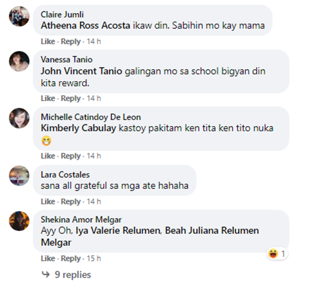Like Claire Jumli's comment
This screenshot has width=312, height=283.
point(48,41)
